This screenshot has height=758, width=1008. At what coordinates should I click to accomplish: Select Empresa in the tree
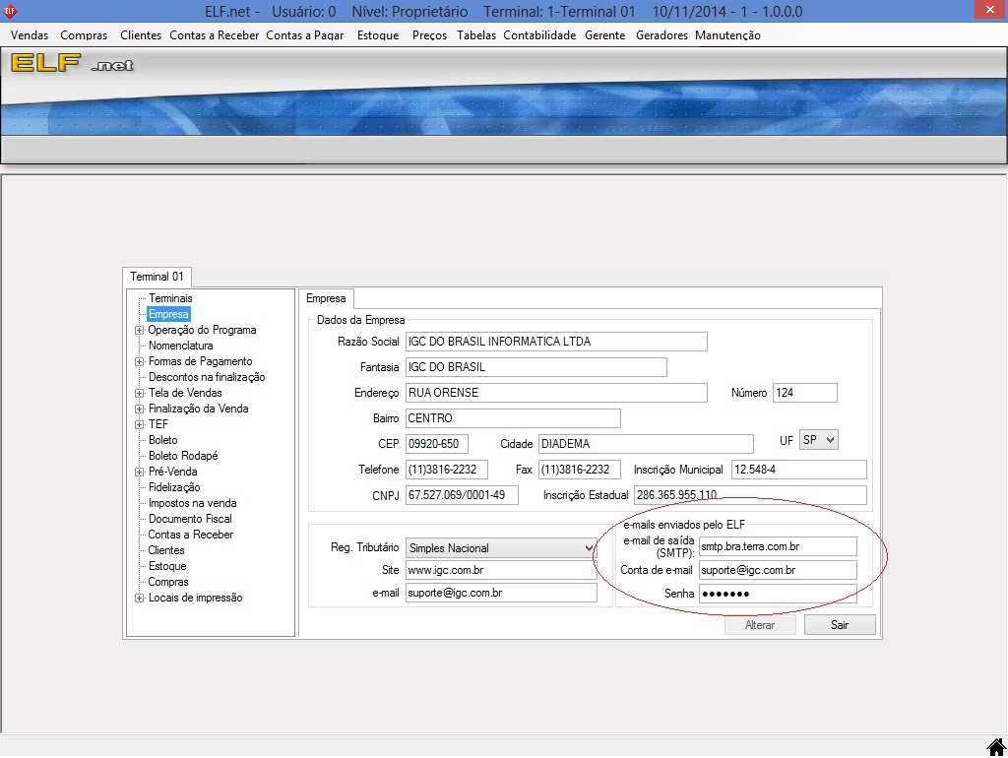[x=168, y=314]
